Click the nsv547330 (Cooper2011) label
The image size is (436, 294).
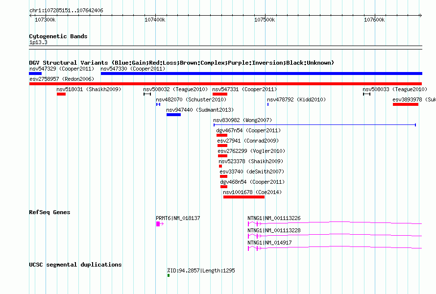point(133,69)
